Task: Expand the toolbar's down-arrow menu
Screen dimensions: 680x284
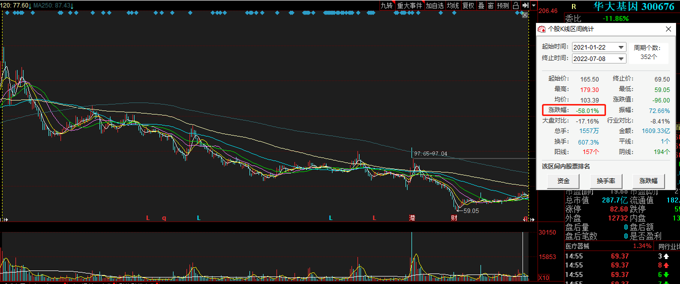Action: pyautogui.click(x=534, y=5)
